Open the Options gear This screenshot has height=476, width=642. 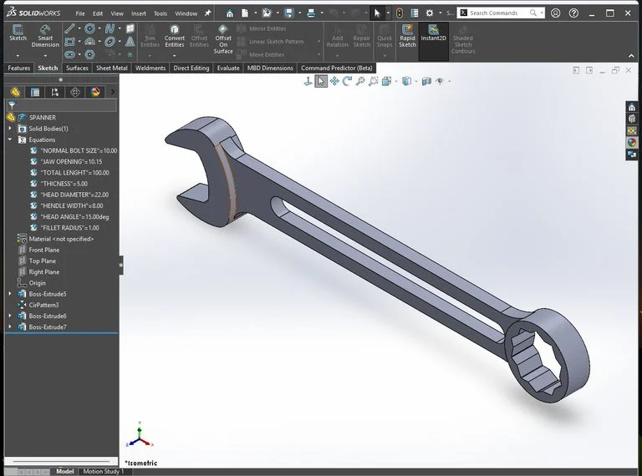click(x=429, y=13)
